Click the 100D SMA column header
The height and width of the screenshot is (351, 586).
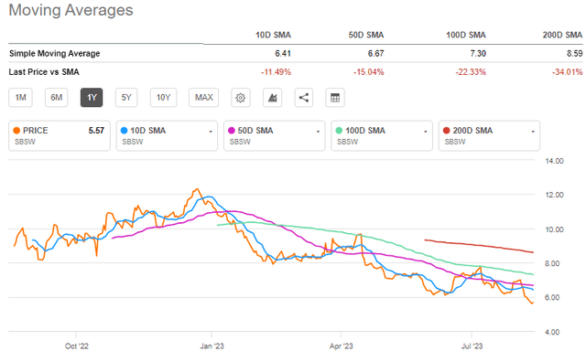[466, 35]
